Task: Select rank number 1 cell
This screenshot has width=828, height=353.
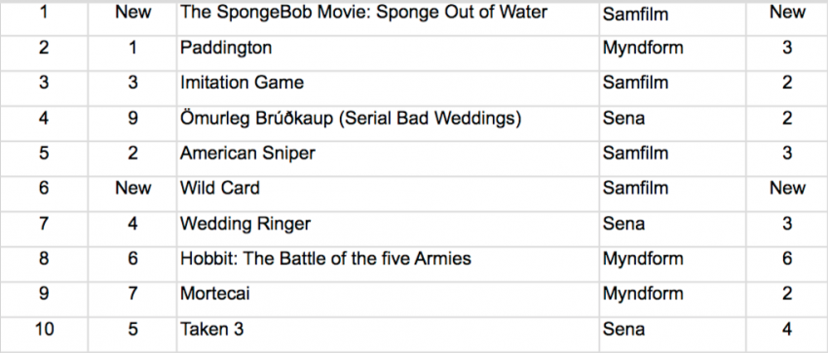Action: (x=44, y=18)
